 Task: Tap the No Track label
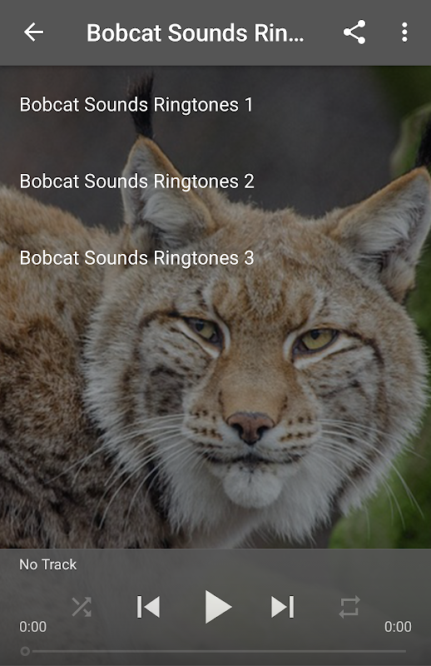coord(48,564)
